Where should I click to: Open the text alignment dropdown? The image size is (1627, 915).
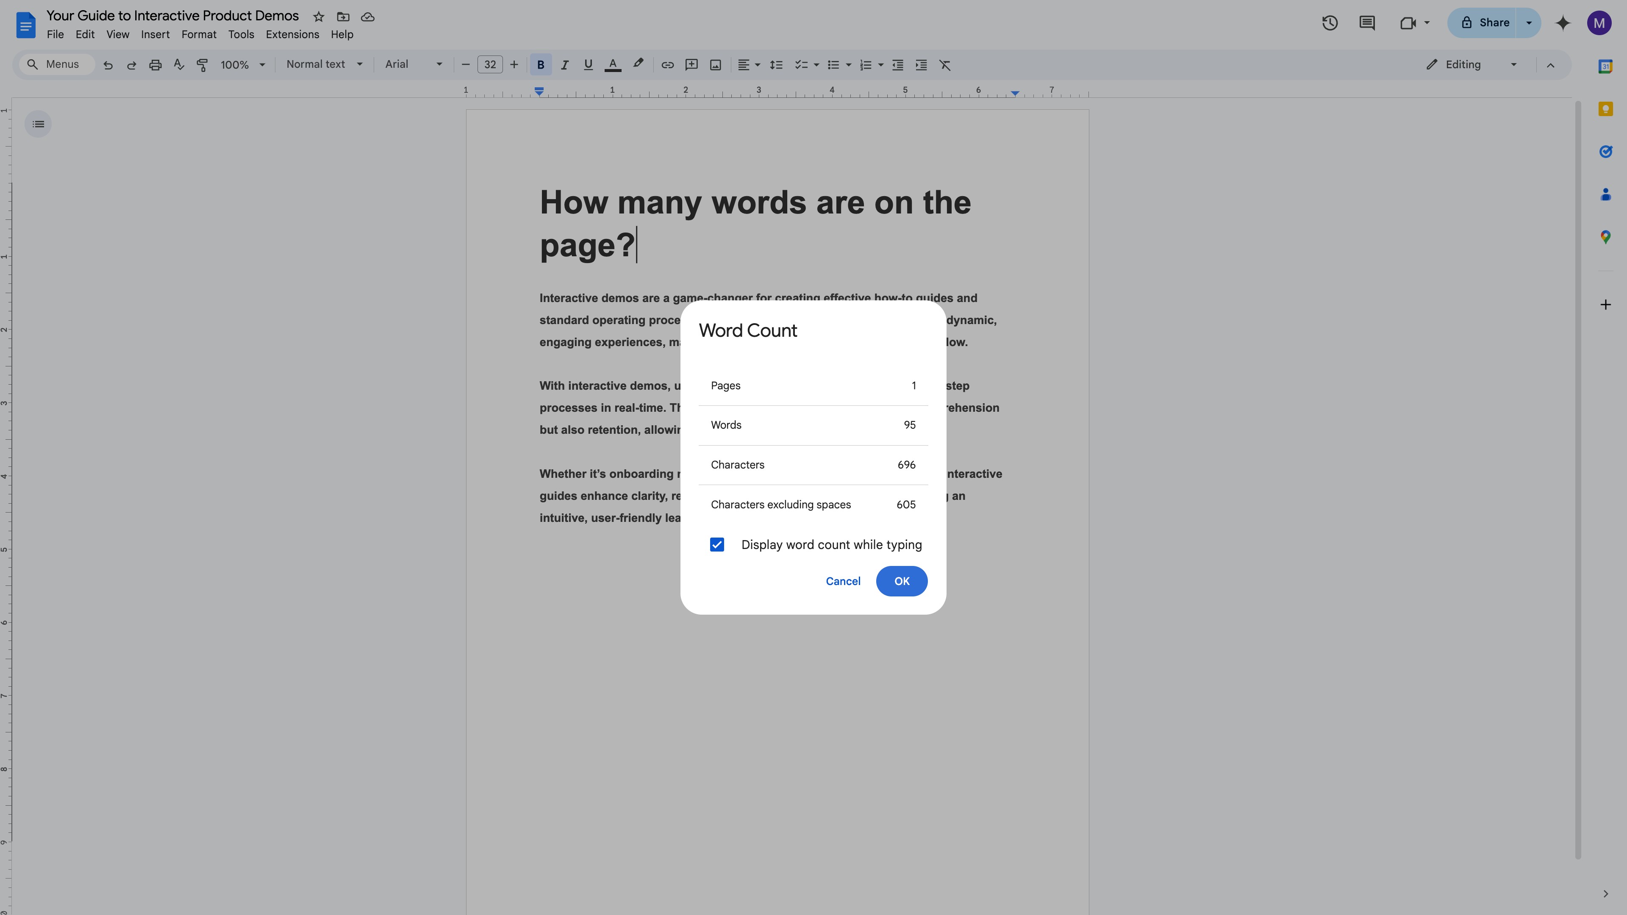click(x=748, y=64)
